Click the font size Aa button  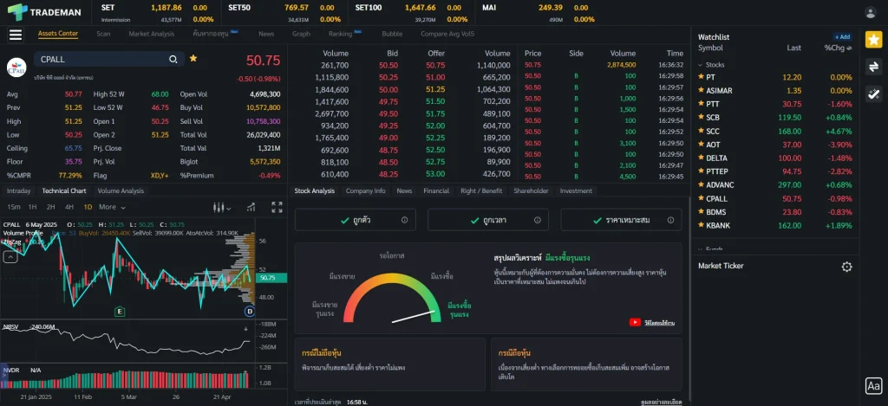[x=873, y=386]
